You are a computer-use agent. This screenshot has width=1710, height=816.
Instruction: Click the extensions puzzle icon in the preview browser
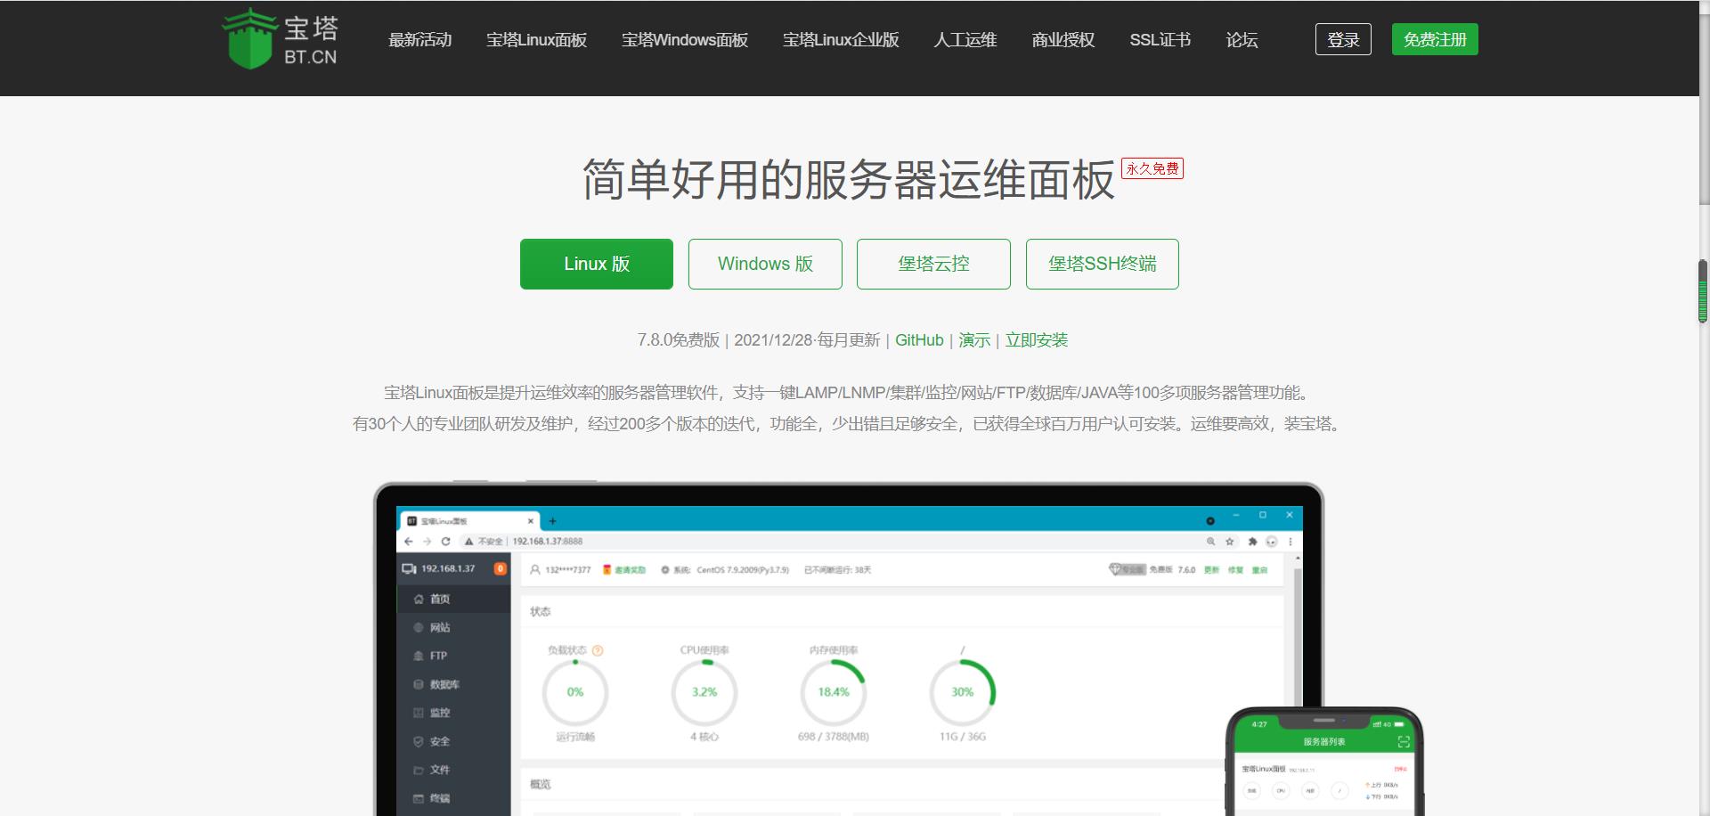tap(1252, 542)
